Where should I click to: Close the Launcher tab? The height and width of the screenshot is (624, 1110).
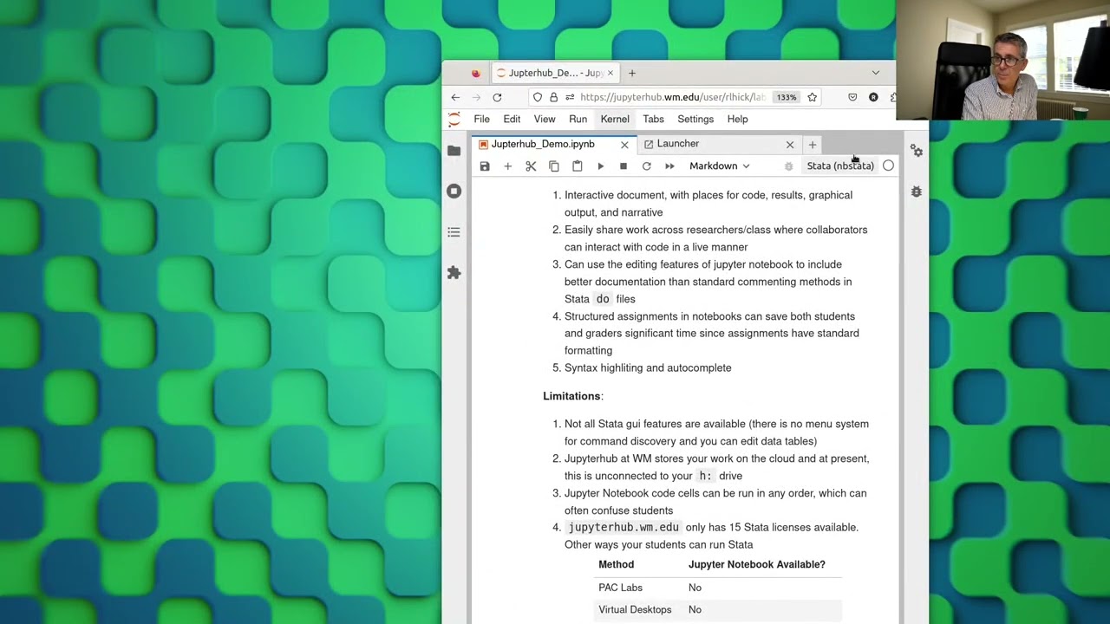coord(790,145)
